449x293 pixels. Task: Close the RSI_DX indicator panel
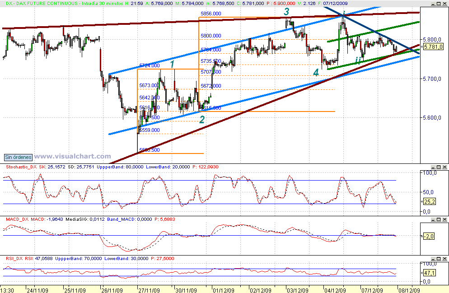click(x=444, y=258)
